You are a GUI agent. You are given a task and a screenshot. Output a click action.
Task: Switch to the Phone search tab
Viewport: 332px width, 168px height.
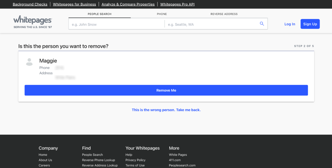point(162,14)
